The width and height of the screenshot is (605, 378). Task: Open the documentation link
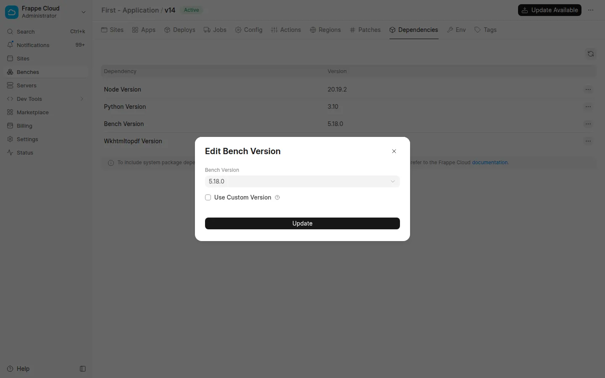(490, 163)
